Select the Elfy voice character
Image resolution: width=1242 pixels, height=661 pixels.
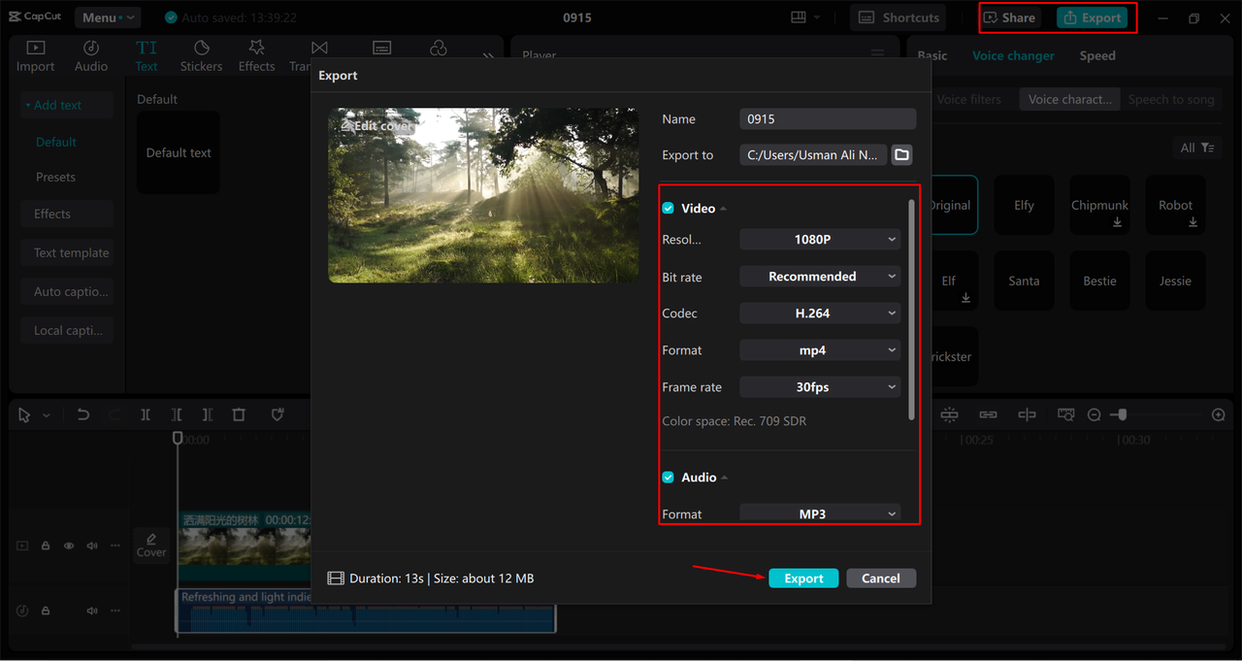click(1024, 205)
